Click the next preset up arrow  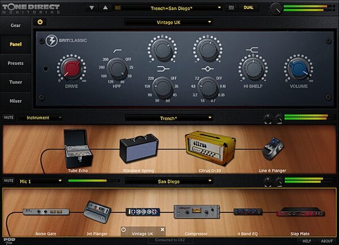tap(105, 8)
